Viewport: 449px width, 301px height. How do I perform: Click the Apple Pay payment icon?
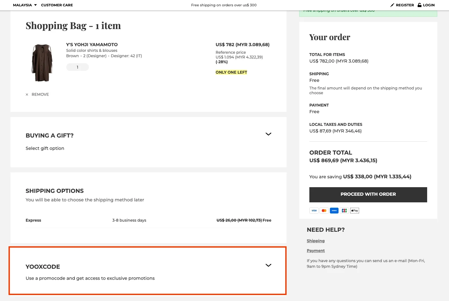tap(355, 211)
